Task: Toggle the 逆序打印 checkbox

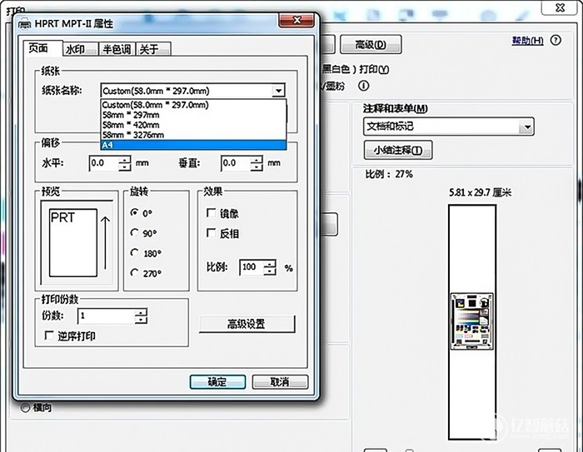Action: [49, 335]
